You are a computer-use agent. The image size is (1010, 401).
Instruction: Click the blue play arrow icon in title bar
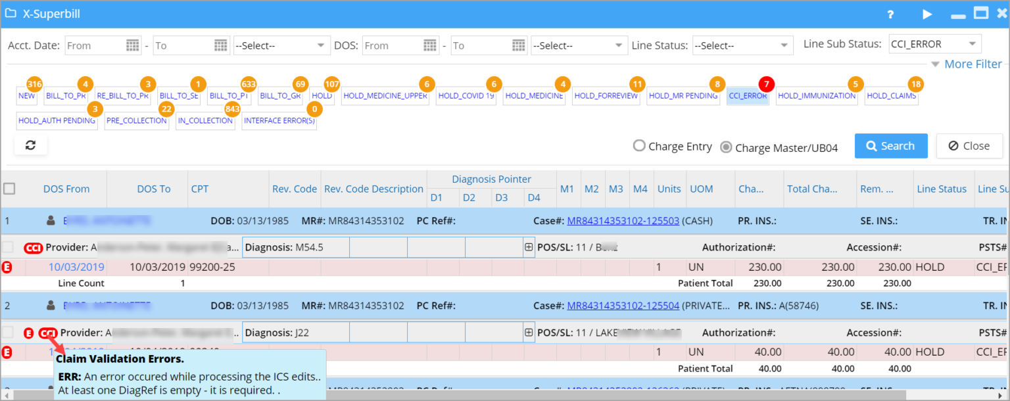pyautogui.click(x=926, y=14)
